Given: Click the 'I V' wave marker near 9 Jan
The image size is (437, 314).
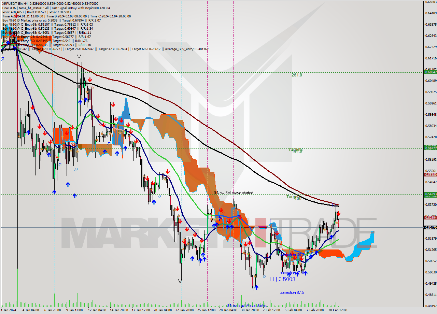Looking at the screenshot, I should point(79,57).
